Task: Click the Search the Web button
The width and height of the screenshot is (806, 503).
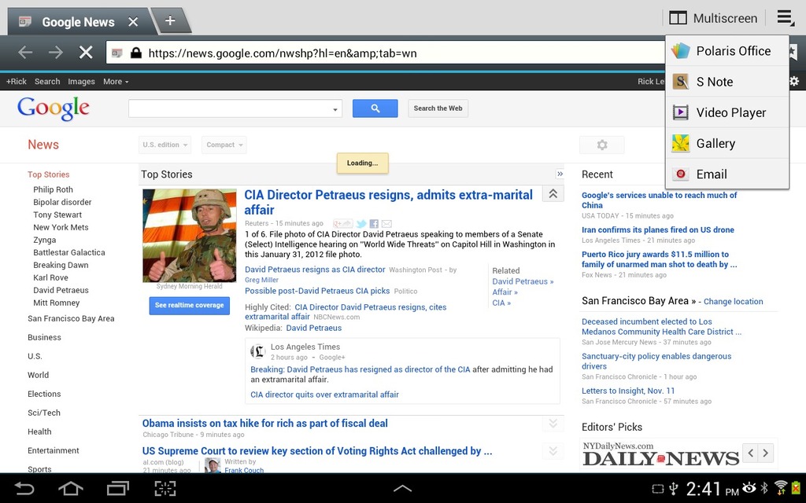Action: (x=438, y=108)
